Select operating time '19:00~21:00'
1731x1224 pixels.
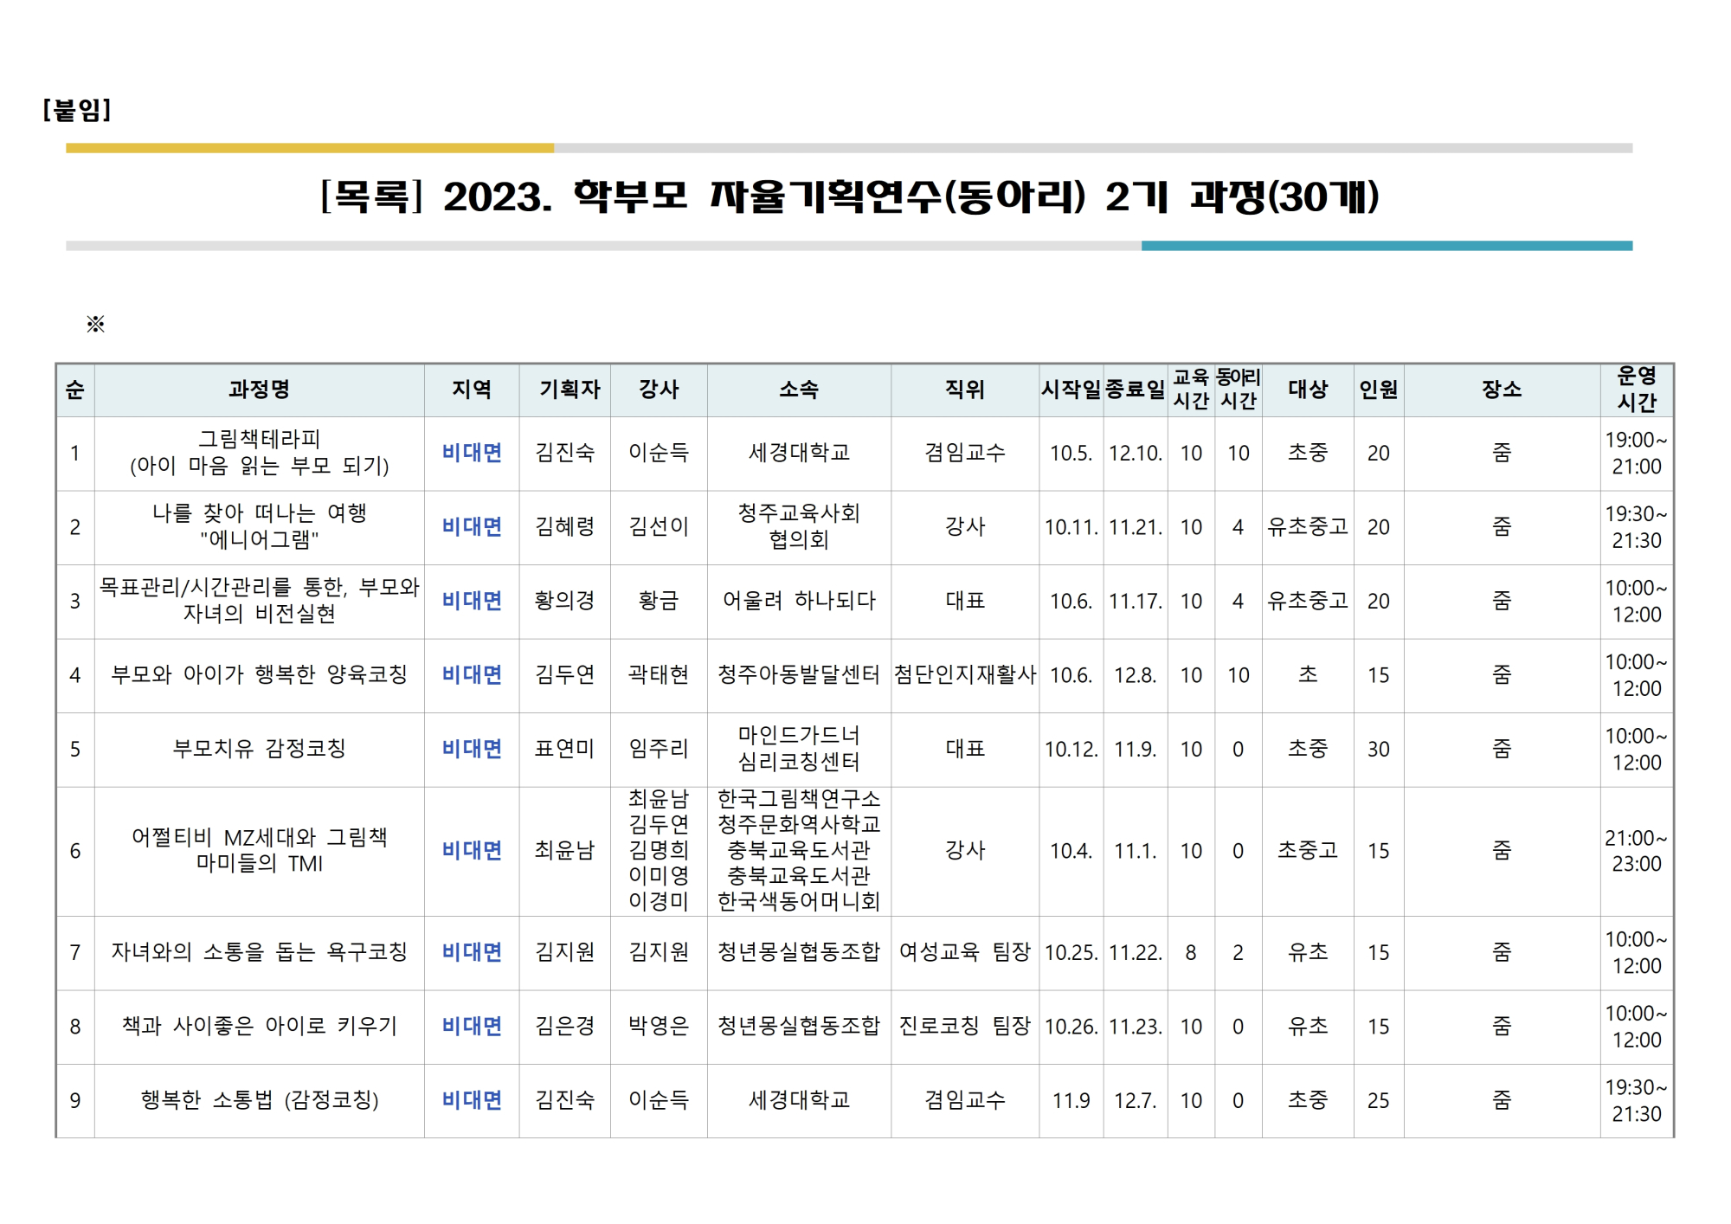click(x=1637, y=453)
